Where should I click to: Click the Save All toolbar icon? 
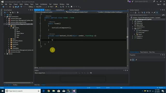pos(18,7)
